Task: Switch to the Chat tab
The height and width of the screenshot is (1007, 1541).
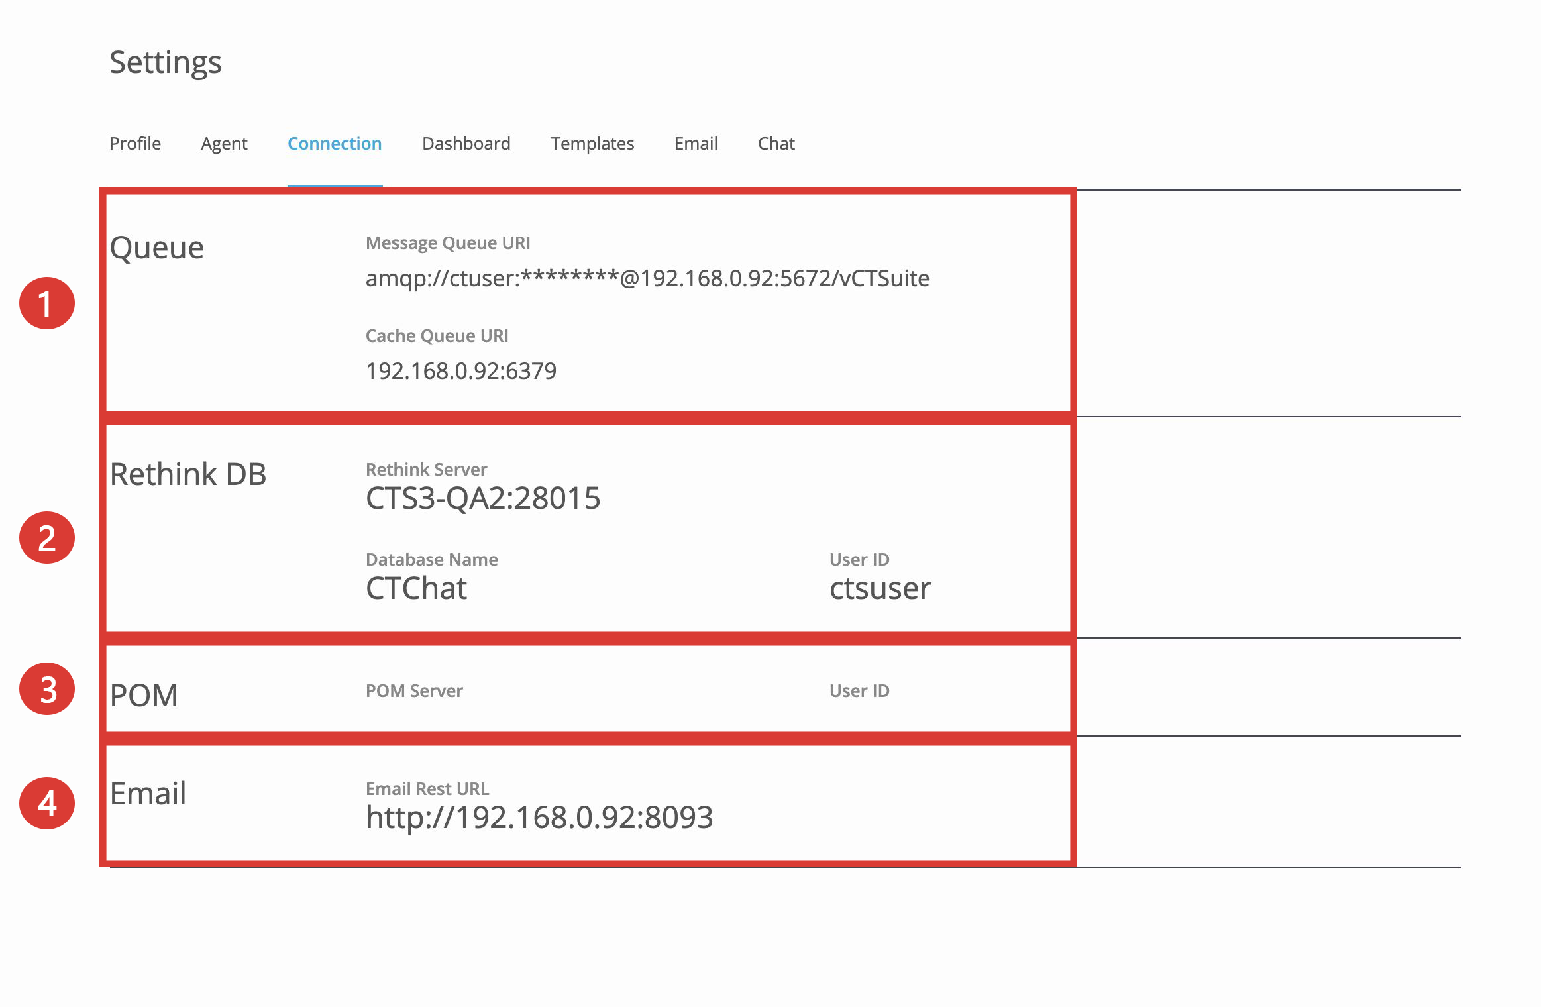Action: [776, 144]
